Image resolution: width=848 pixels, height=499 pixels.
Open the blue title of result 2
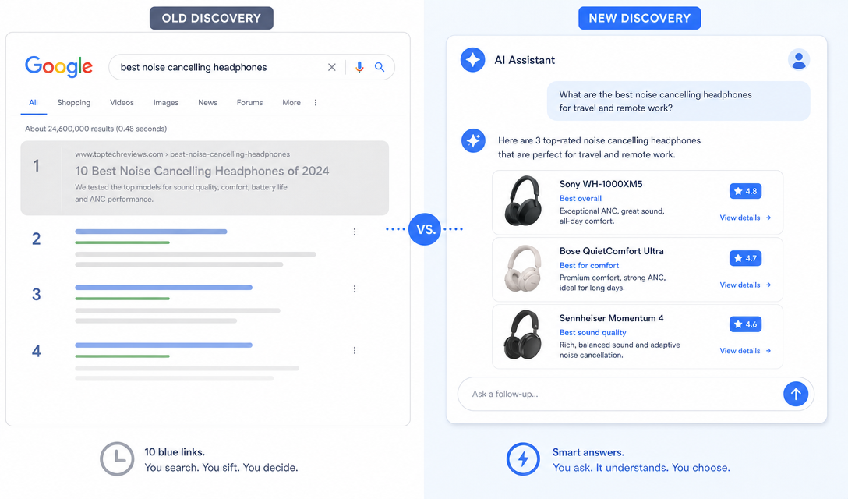click(x=151, y=232)
